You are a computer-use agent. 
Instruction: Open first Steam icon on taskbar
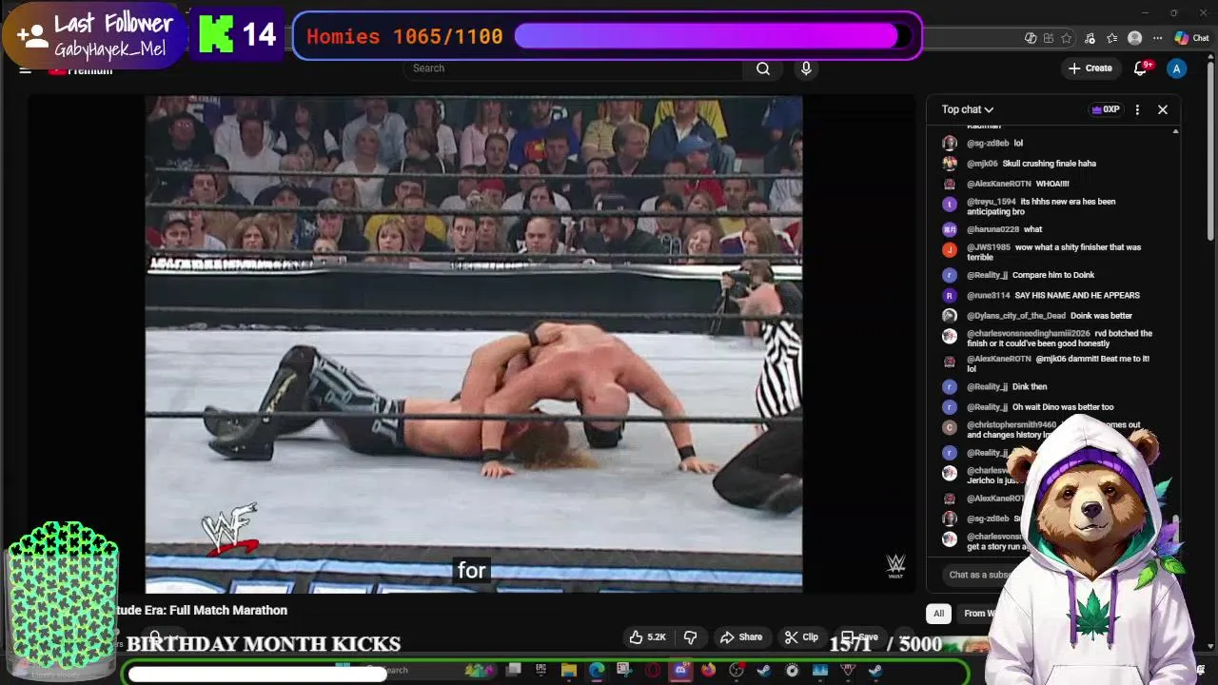point(764,670)
